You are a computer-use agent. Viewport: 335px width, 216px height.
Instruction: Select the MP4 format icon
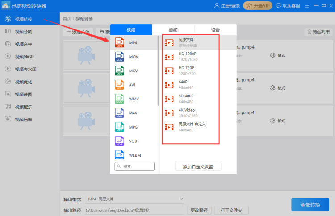coord(119,42)
